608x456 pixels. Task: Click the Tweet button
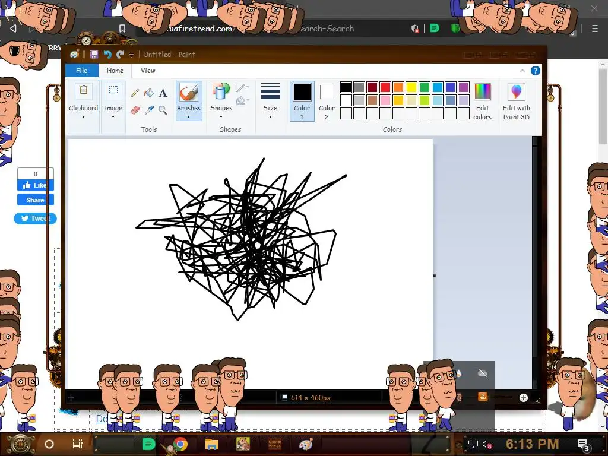pyautogui.click(x=35, y=218)
